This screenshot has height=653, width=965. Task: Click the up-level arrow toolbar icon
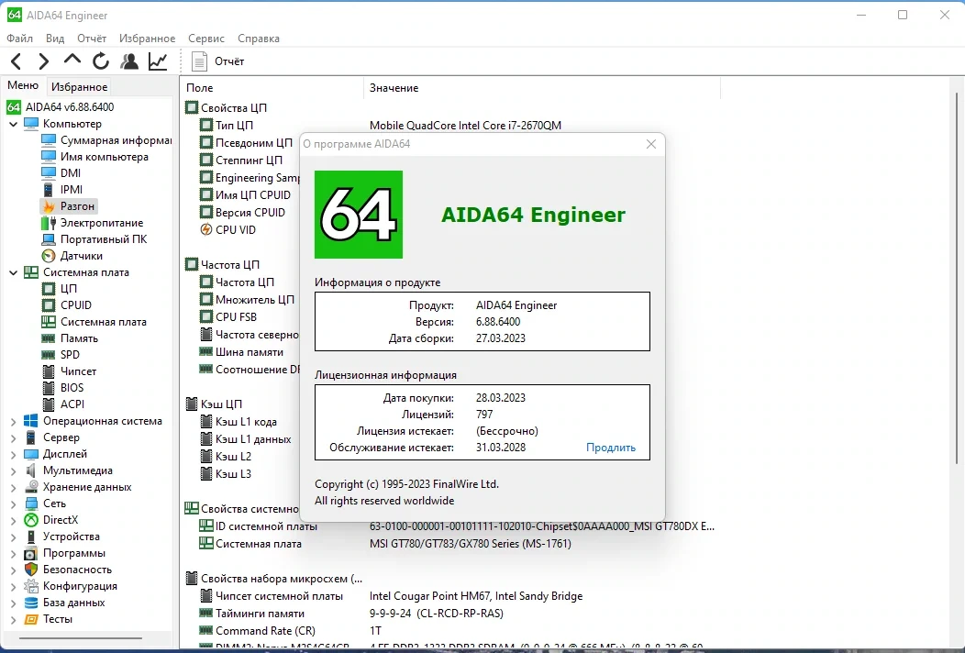click(72, 60)
